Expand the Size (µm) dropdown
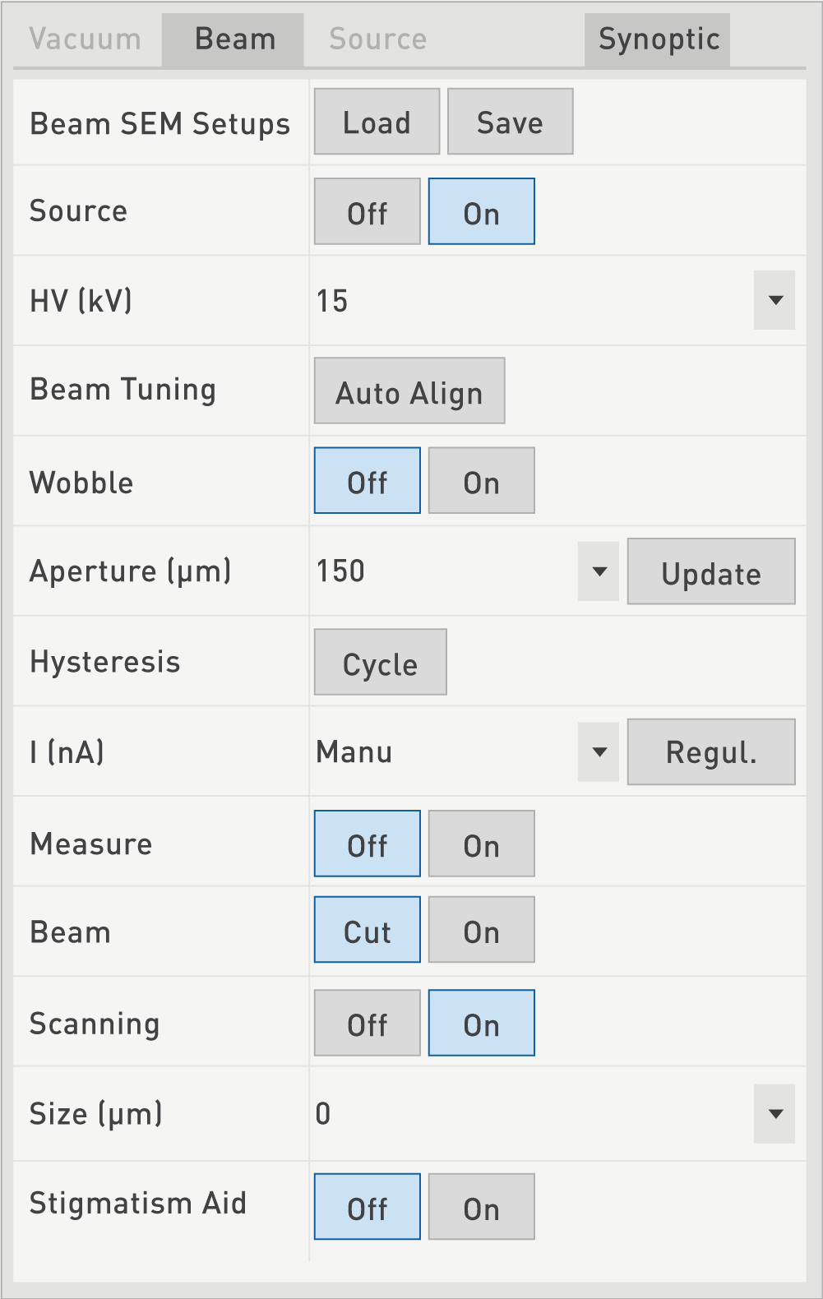 coord(774,1114)
